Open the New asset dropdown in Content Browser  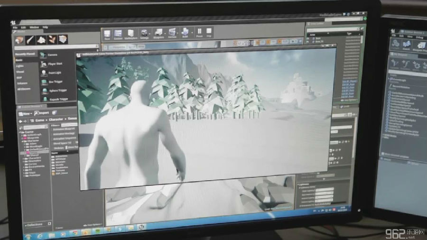coord(25,114)
